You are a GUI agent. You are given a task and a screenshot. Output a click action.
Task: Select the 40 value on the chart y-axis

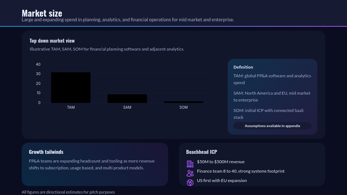[38, 64]
